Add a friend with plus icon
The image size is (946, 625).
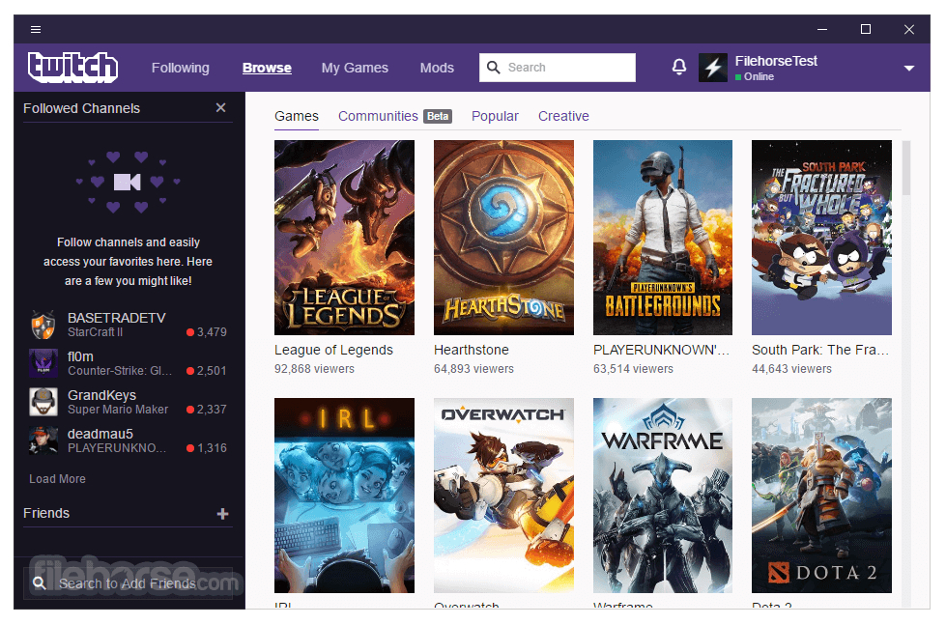pyautogui.click(x=222, y=513)
